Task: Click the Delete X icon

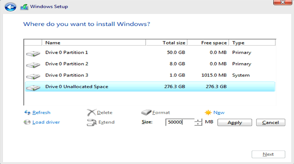Action: [91, 113]
